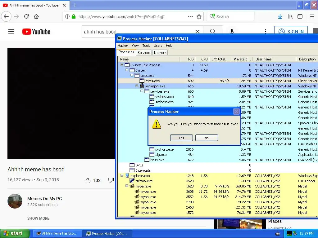Switch to the Network tab

[160, 53]
